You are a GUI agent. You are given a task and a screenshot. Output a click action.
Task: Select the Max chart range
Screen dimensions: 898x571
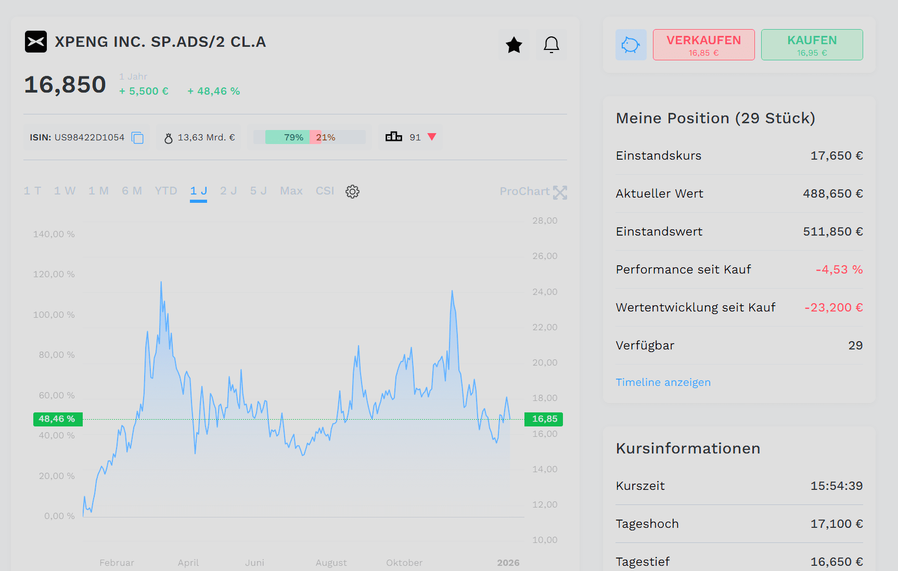coord(291,191)
